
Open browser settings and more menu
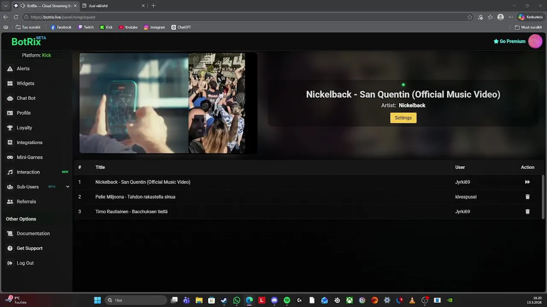coord(510,17)
